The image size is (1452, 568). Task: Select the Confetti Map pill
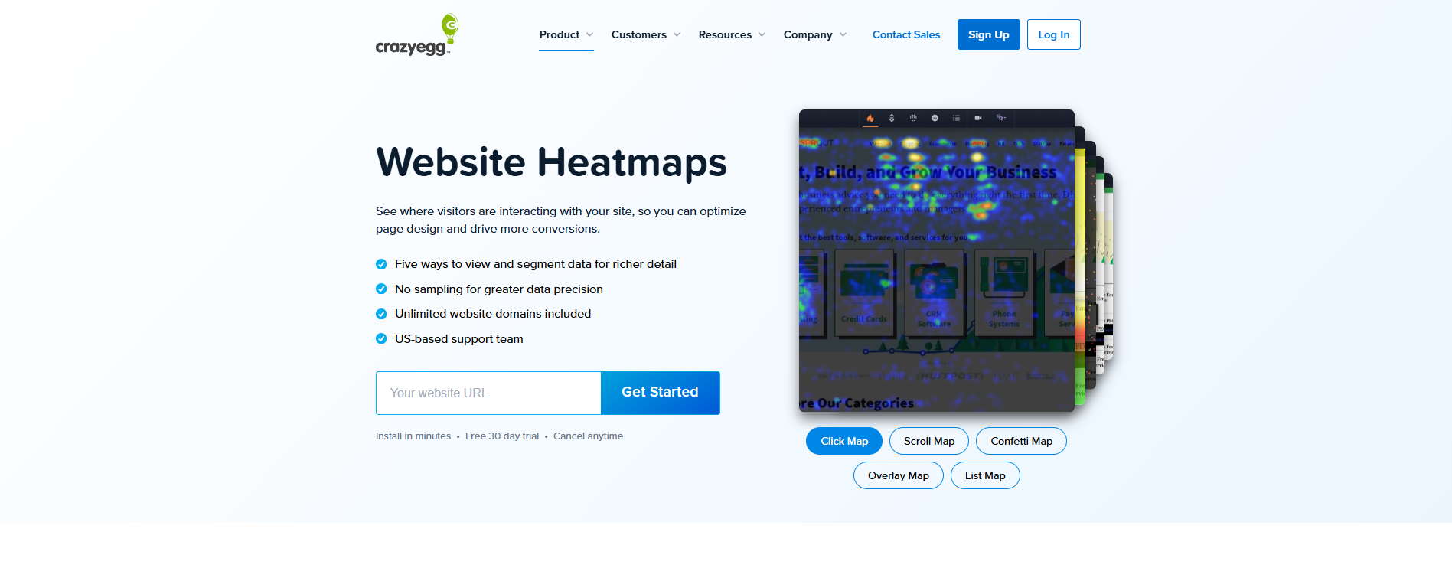click(1021, 441)
